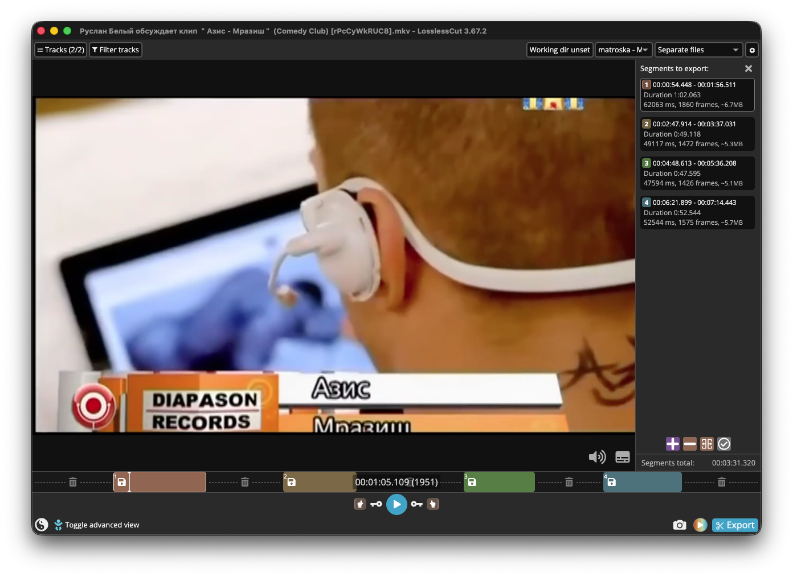The image size is (793, 577).
Task: Jump to the next keyframe with the right key icon
Action: coord(417,504)
